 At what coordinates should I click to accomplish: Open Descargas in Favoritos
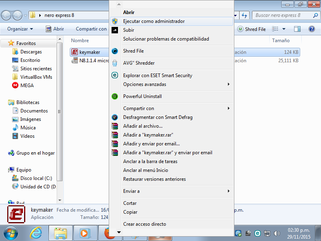click(x=31, y=52)
